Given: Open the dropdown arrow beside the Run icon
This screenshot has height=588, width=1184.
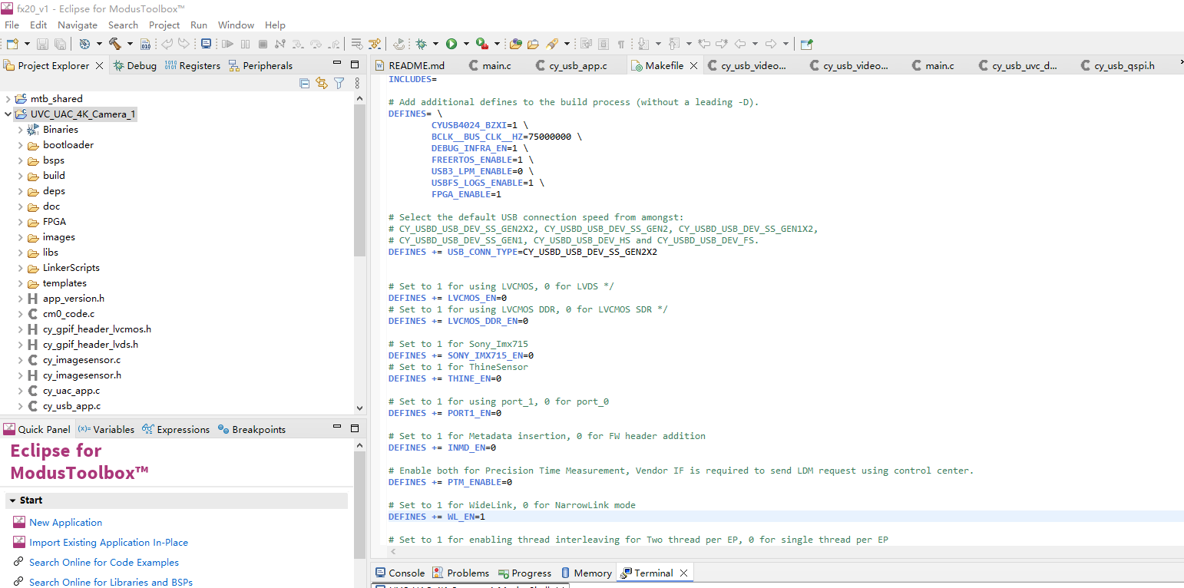Looking at the screenshot, I should click(465, 44).
